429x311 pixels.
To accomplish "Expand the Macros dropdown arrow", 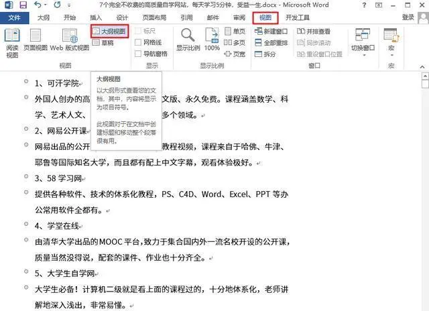I will pos(391,55).
